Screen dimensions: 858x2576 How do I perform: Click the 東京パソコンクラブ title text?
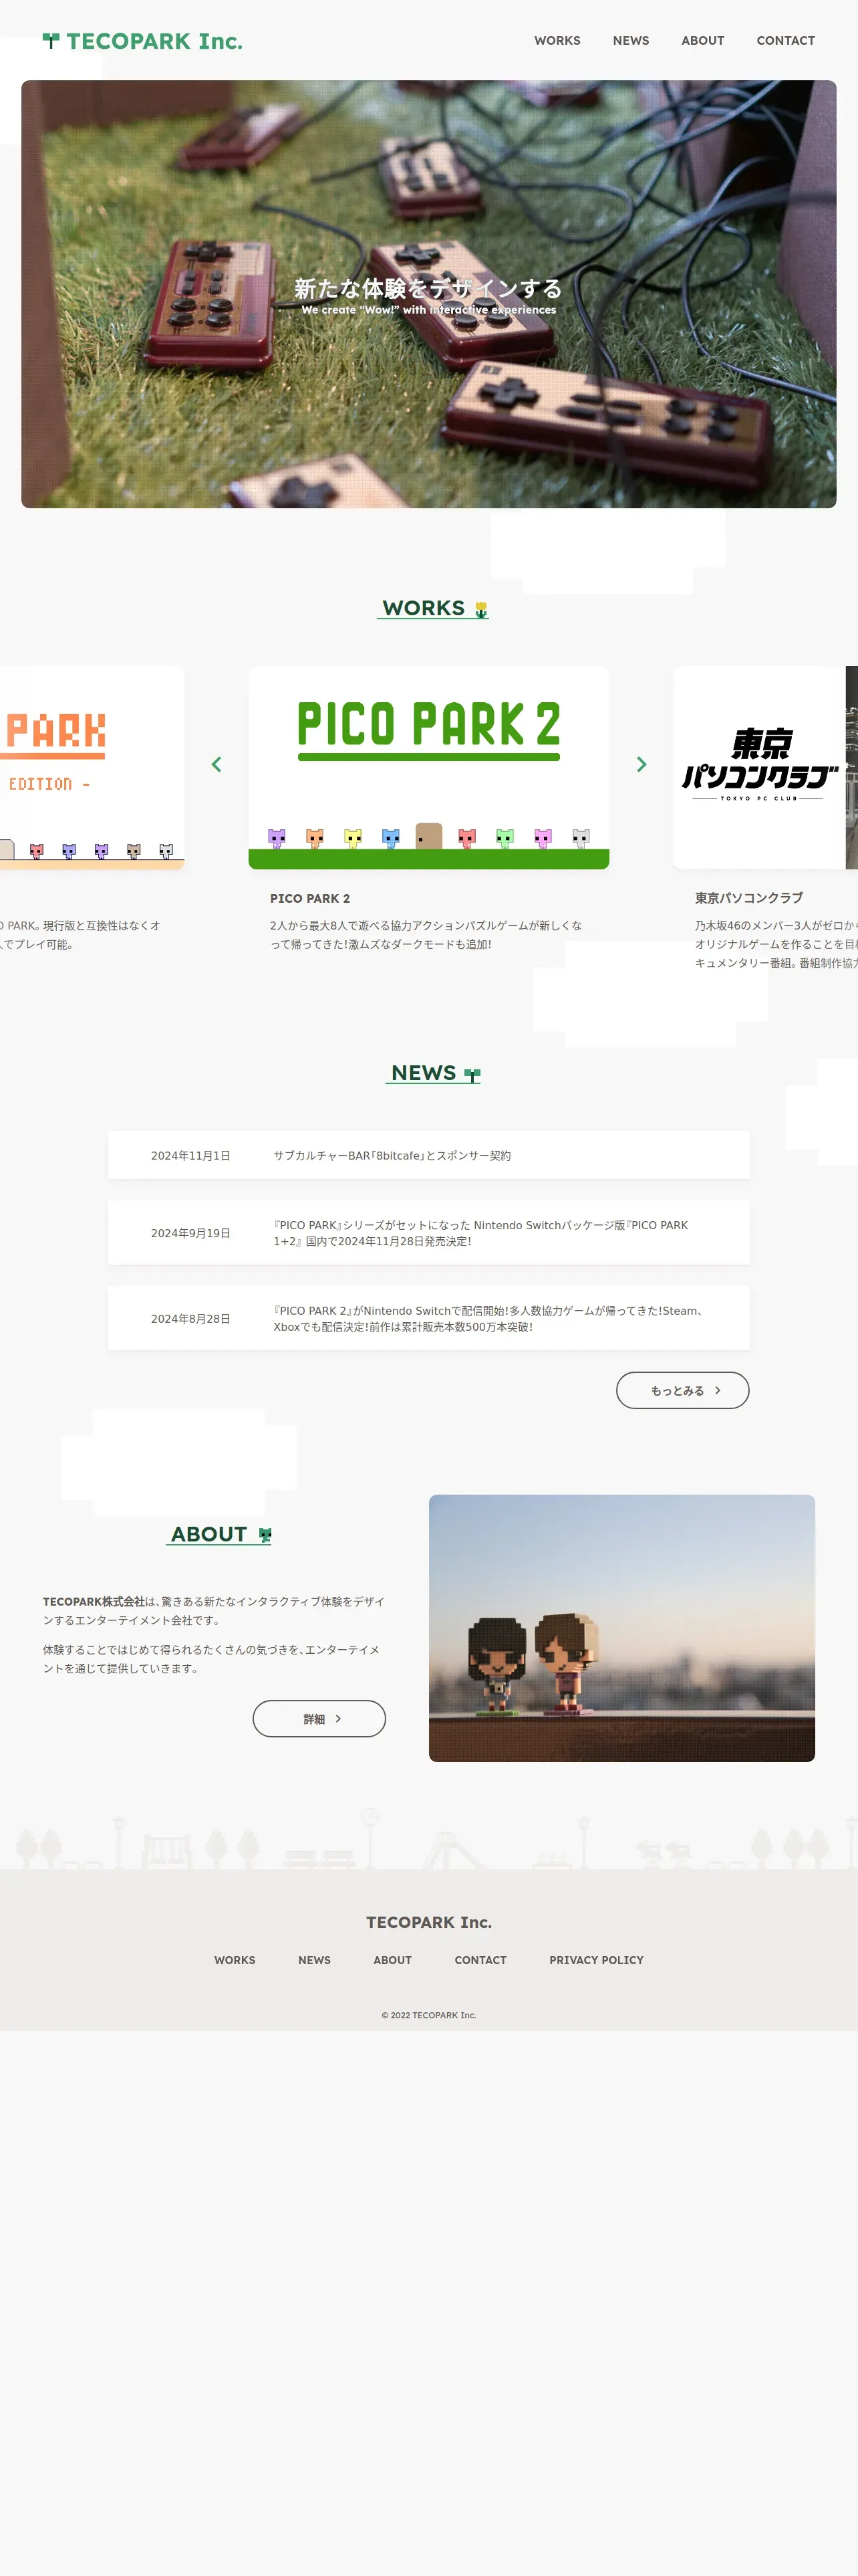coord(748,898)
